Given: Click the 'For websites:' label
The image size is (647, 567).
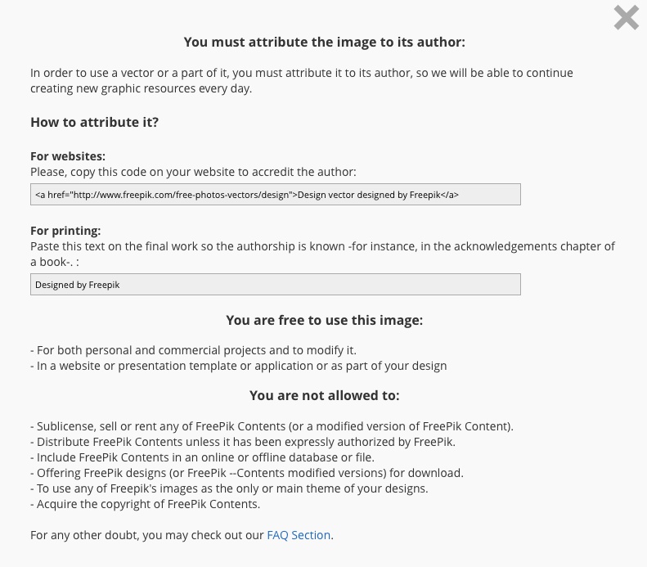Looking at the screenshot, I should point(68,156).
